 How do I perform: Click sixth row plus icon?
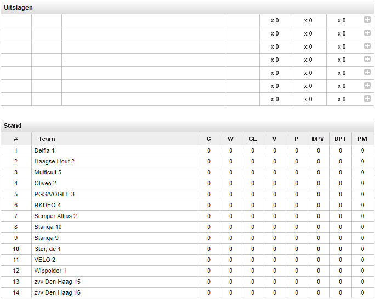[x=367, y=86]
